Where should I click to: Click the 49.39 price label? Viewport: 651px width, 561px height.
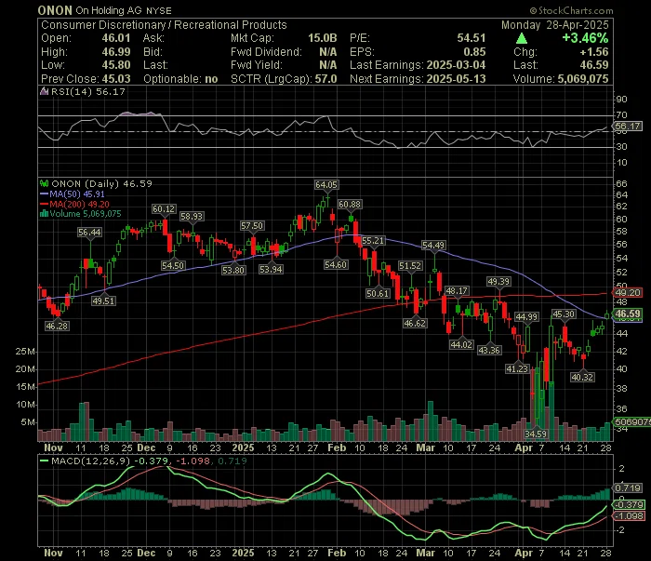(498, 282)
